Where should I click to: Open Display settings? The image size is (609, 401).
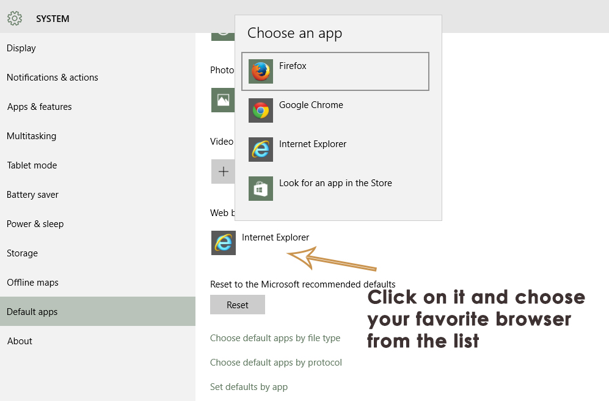point(21,48)
